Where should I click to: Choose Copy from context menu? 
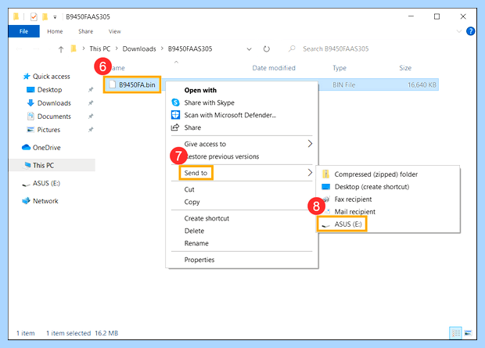click(192, 202)
